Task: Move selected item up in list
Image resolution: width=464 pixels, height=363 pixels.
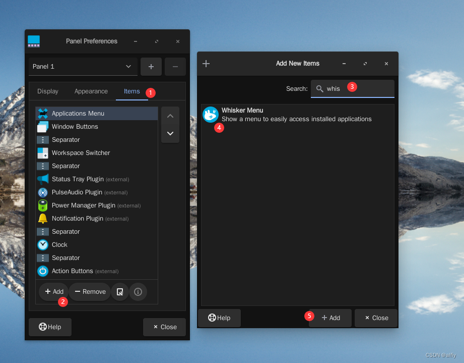Action: coord(170,116)
